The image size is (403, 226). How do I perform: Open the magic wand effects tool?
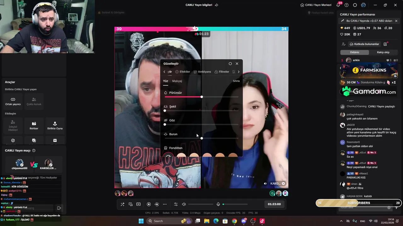pos(122,204)
